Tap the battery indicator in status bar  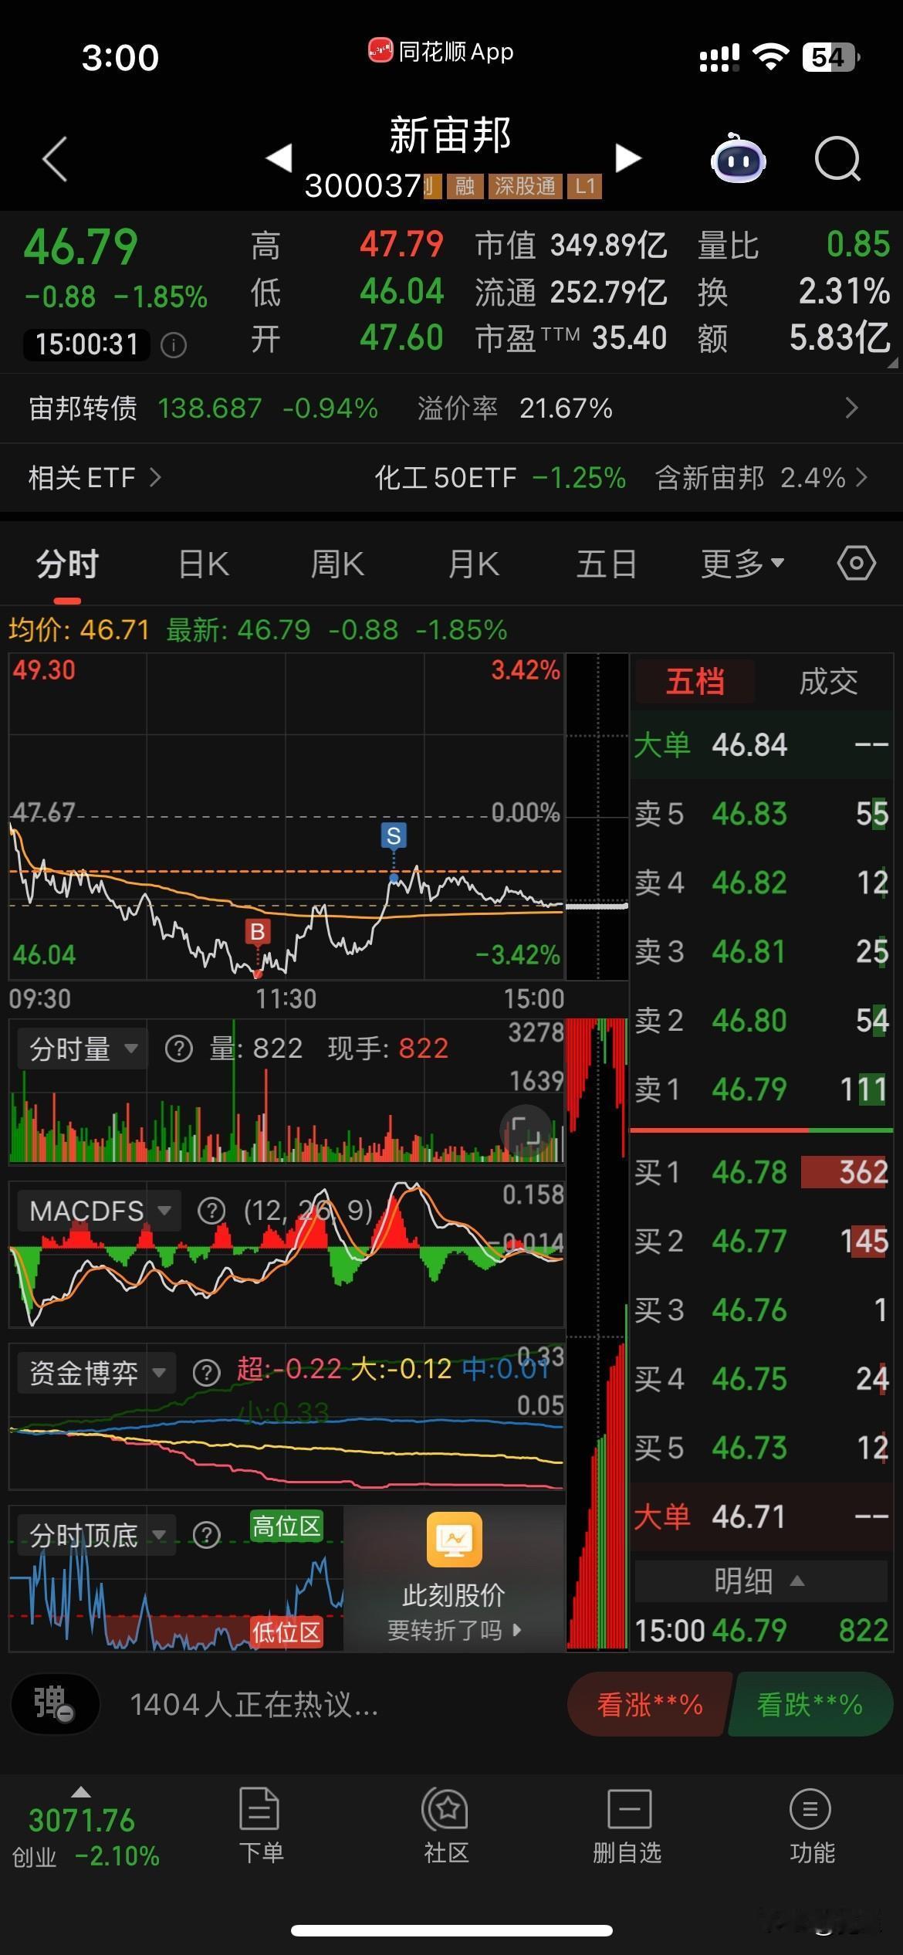tap(832, 57)
